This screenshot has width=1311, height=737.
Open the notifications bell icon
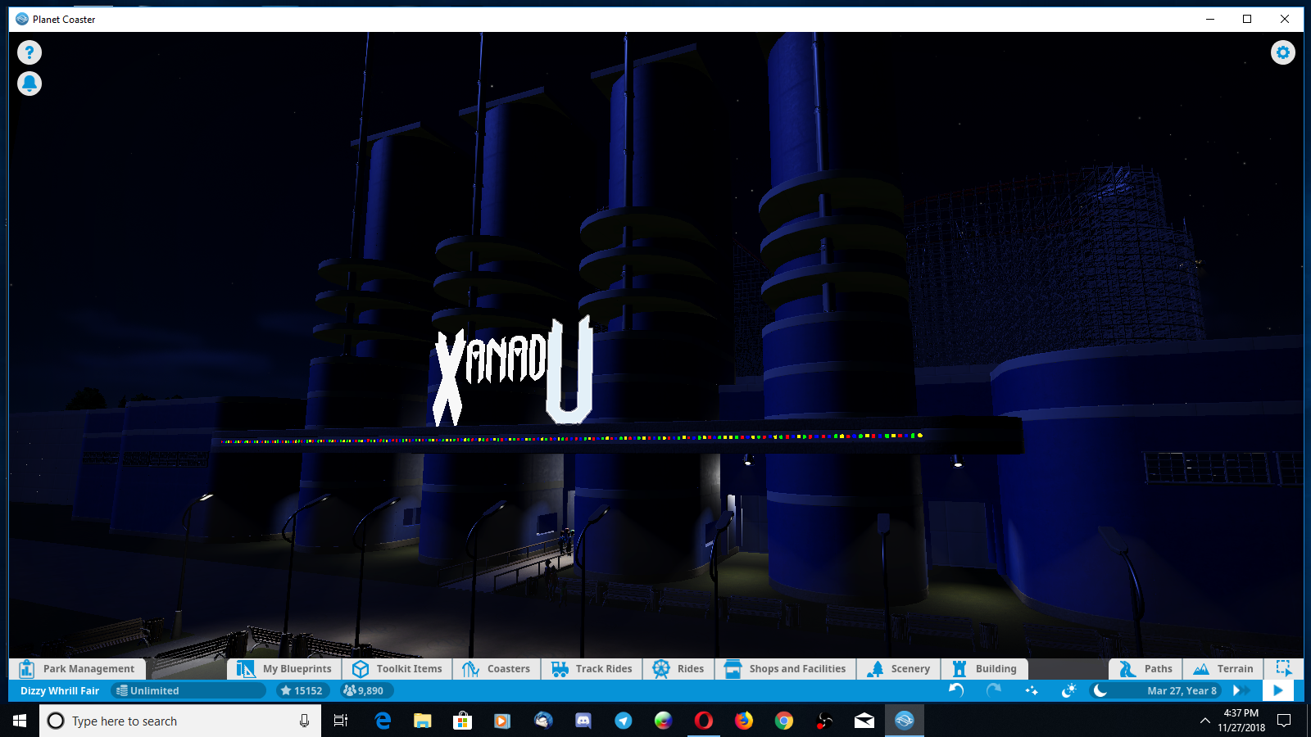pyautogui.click(x=29, y=84)
